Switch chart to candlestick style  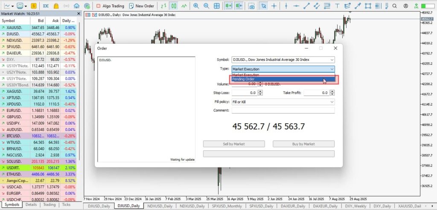(x=174, y=6)
